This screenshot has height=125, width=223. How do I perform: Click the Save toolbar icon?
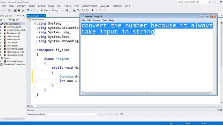click(19, 10)
